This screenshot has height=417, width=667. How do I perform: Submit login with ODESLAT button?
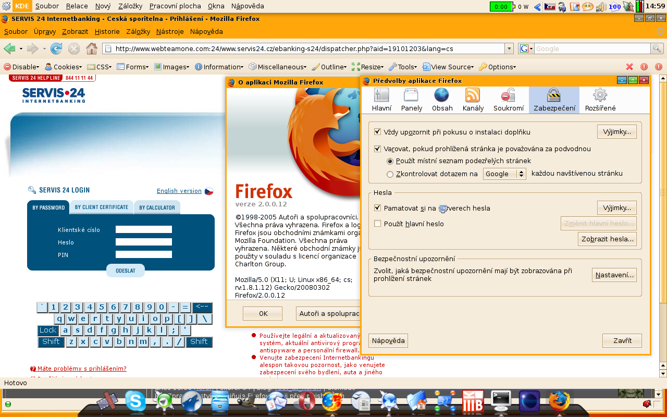click(x=126, y=271)
